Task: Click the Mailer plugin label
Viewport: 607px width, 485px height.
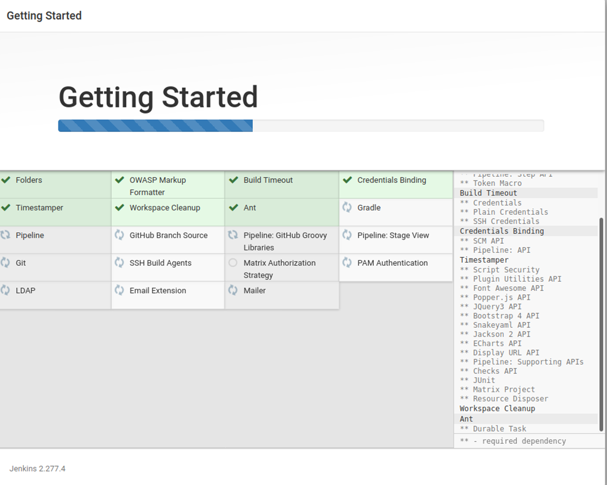Action: 254,290
